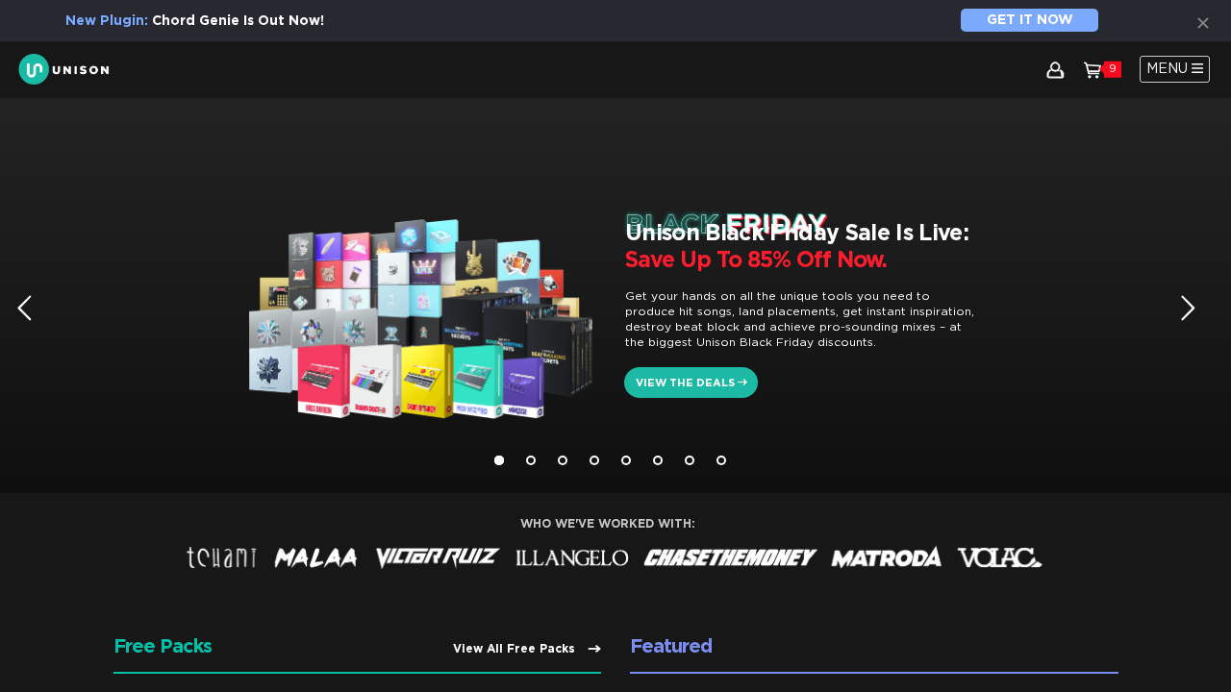Expand the MENU navigation dropdown
1231x692 pixels.
pos(1174,68)
